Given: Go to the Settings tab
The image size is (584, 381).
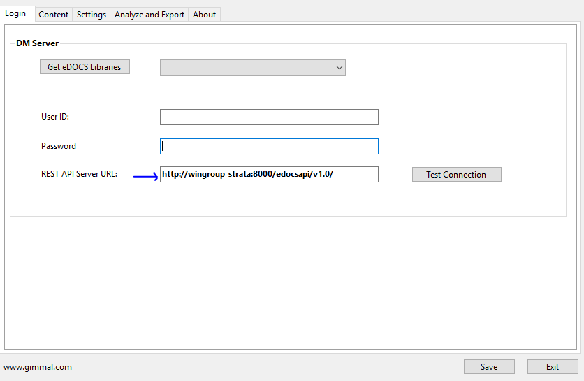Looking at the screenshot, I should point(92,14).
